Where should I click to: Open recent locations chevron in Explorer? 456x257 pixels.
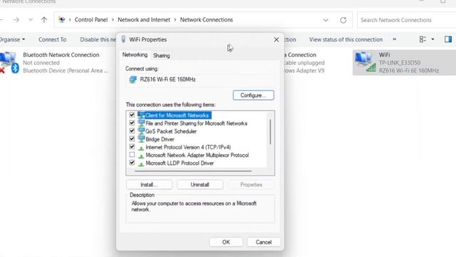[31, 20]
